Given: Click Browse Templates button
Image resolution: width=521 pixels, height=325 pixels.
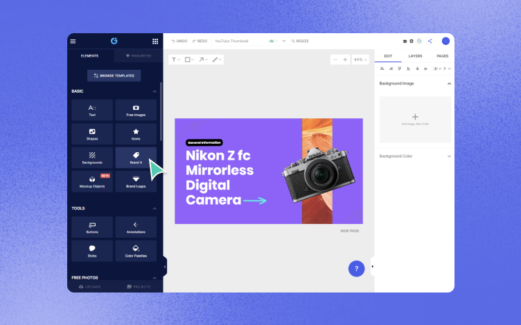Looking at the screenshot, I should [x=114, y=75].
